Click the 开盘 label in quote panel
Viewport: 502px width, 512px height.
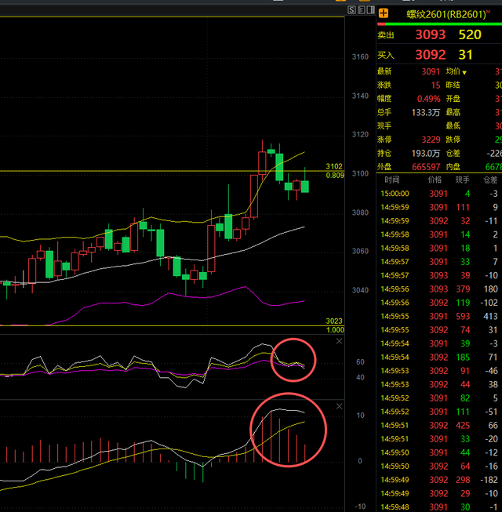(453, 99)
